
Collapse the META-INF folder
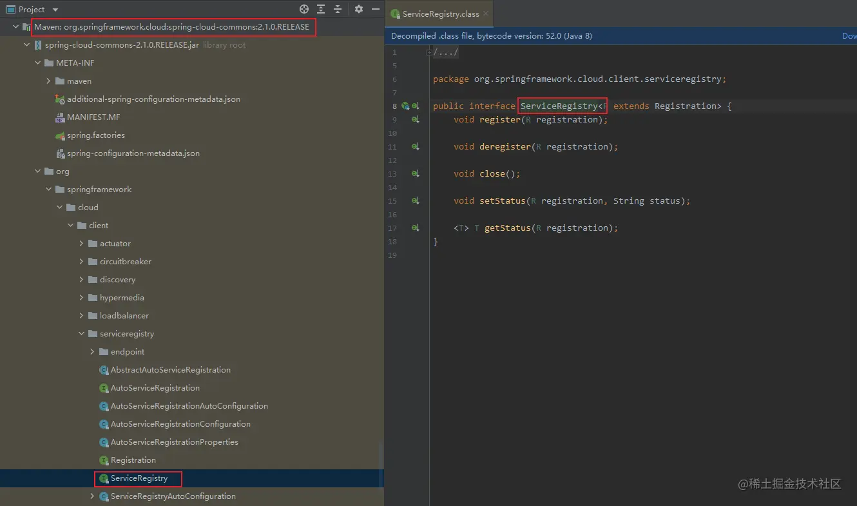37,63
